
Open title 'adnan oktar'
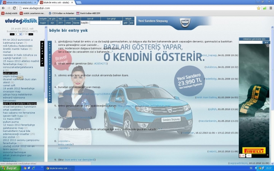10,73
